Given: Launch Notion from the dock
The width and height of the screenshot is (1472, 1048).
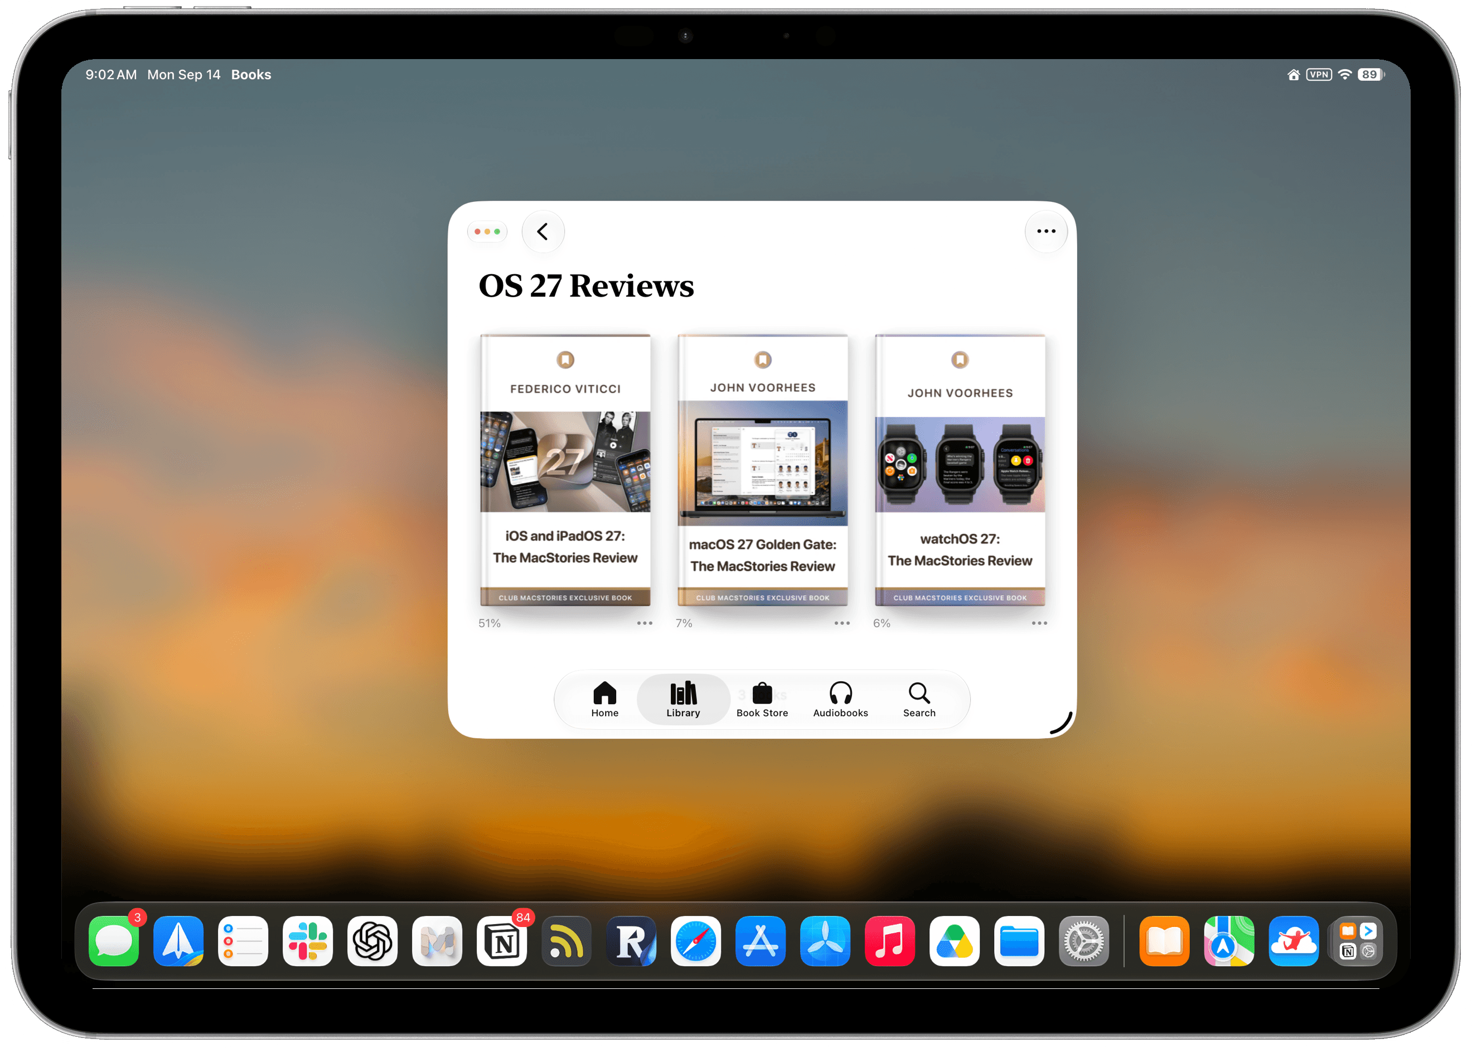Looking at the screenshot, I should [502, 941].
